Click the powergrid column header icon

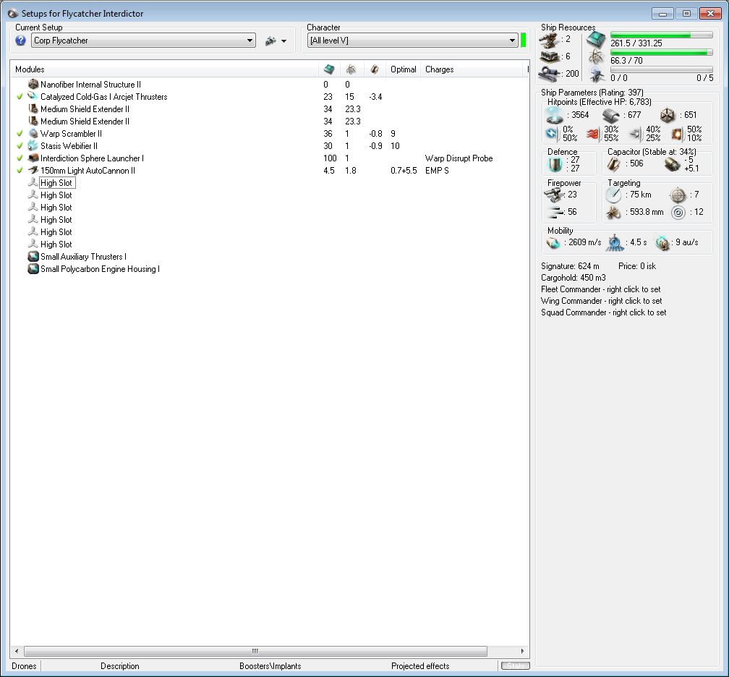click(x=351, y=69)
